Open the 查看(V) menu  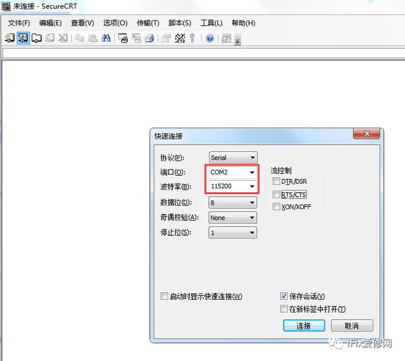click(x=82, y=23)
